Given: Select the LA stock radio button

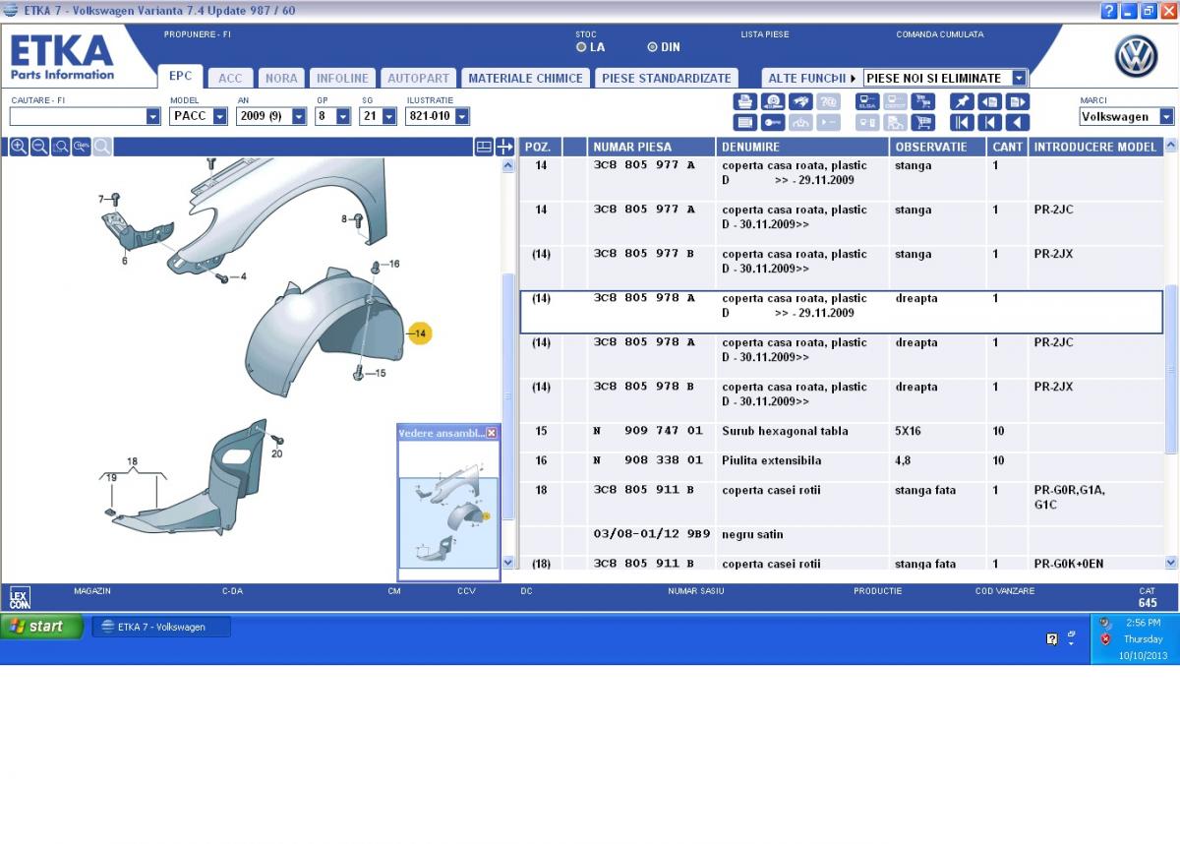Looking at the screenshot, I should point(581,46).
